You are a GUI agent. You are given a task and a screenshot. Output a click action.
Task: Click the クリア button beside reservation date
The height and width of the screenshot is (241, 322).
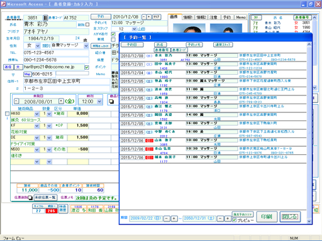click(157, 17)
